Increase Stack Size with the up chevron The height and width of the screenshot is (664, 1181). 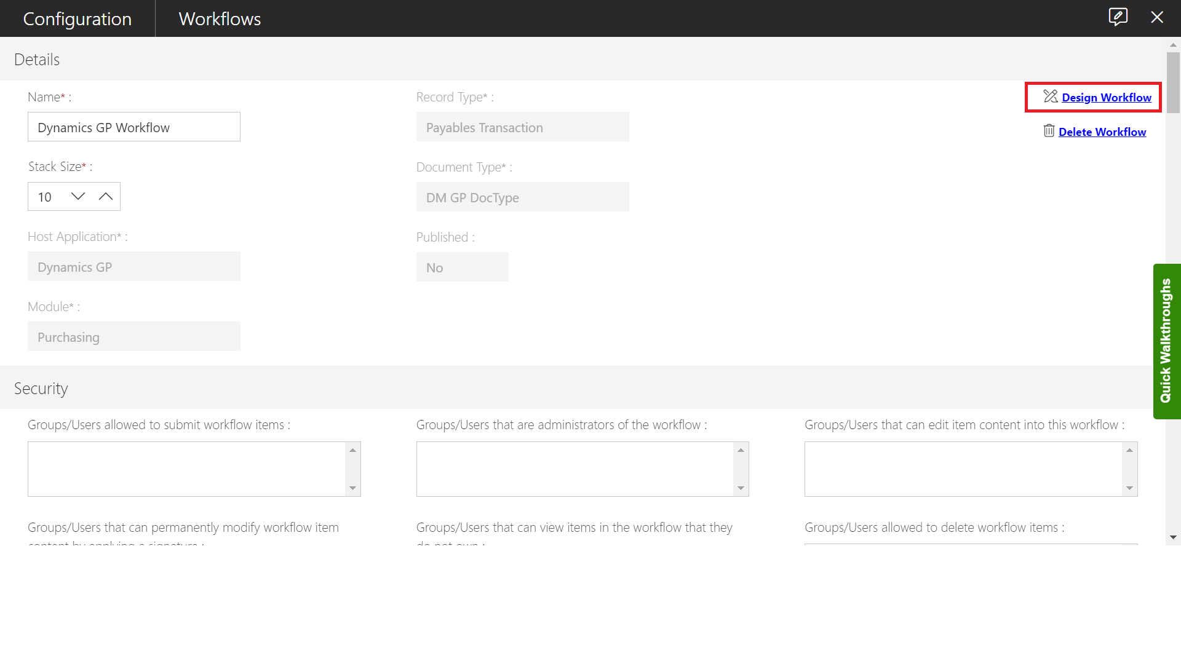tap(106, 196)
